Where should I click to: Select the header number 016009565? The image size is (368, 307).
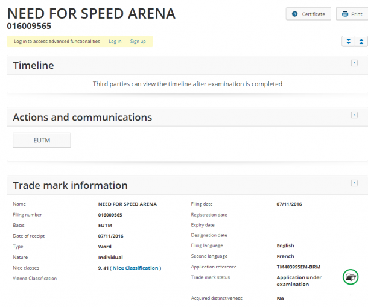point(29,26)
